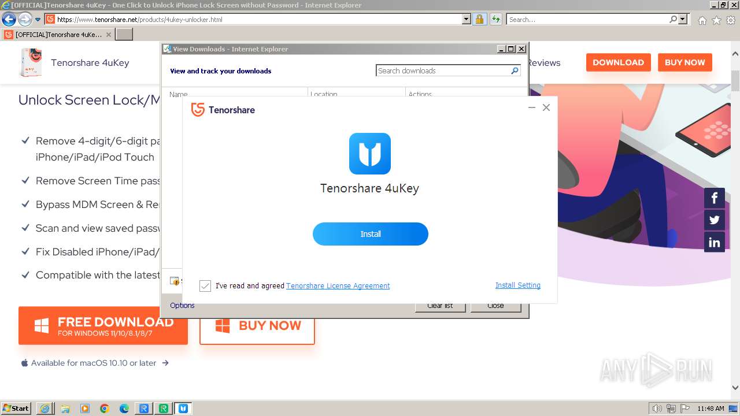Click the volume icon in system tray

click(x=657, y=408)
